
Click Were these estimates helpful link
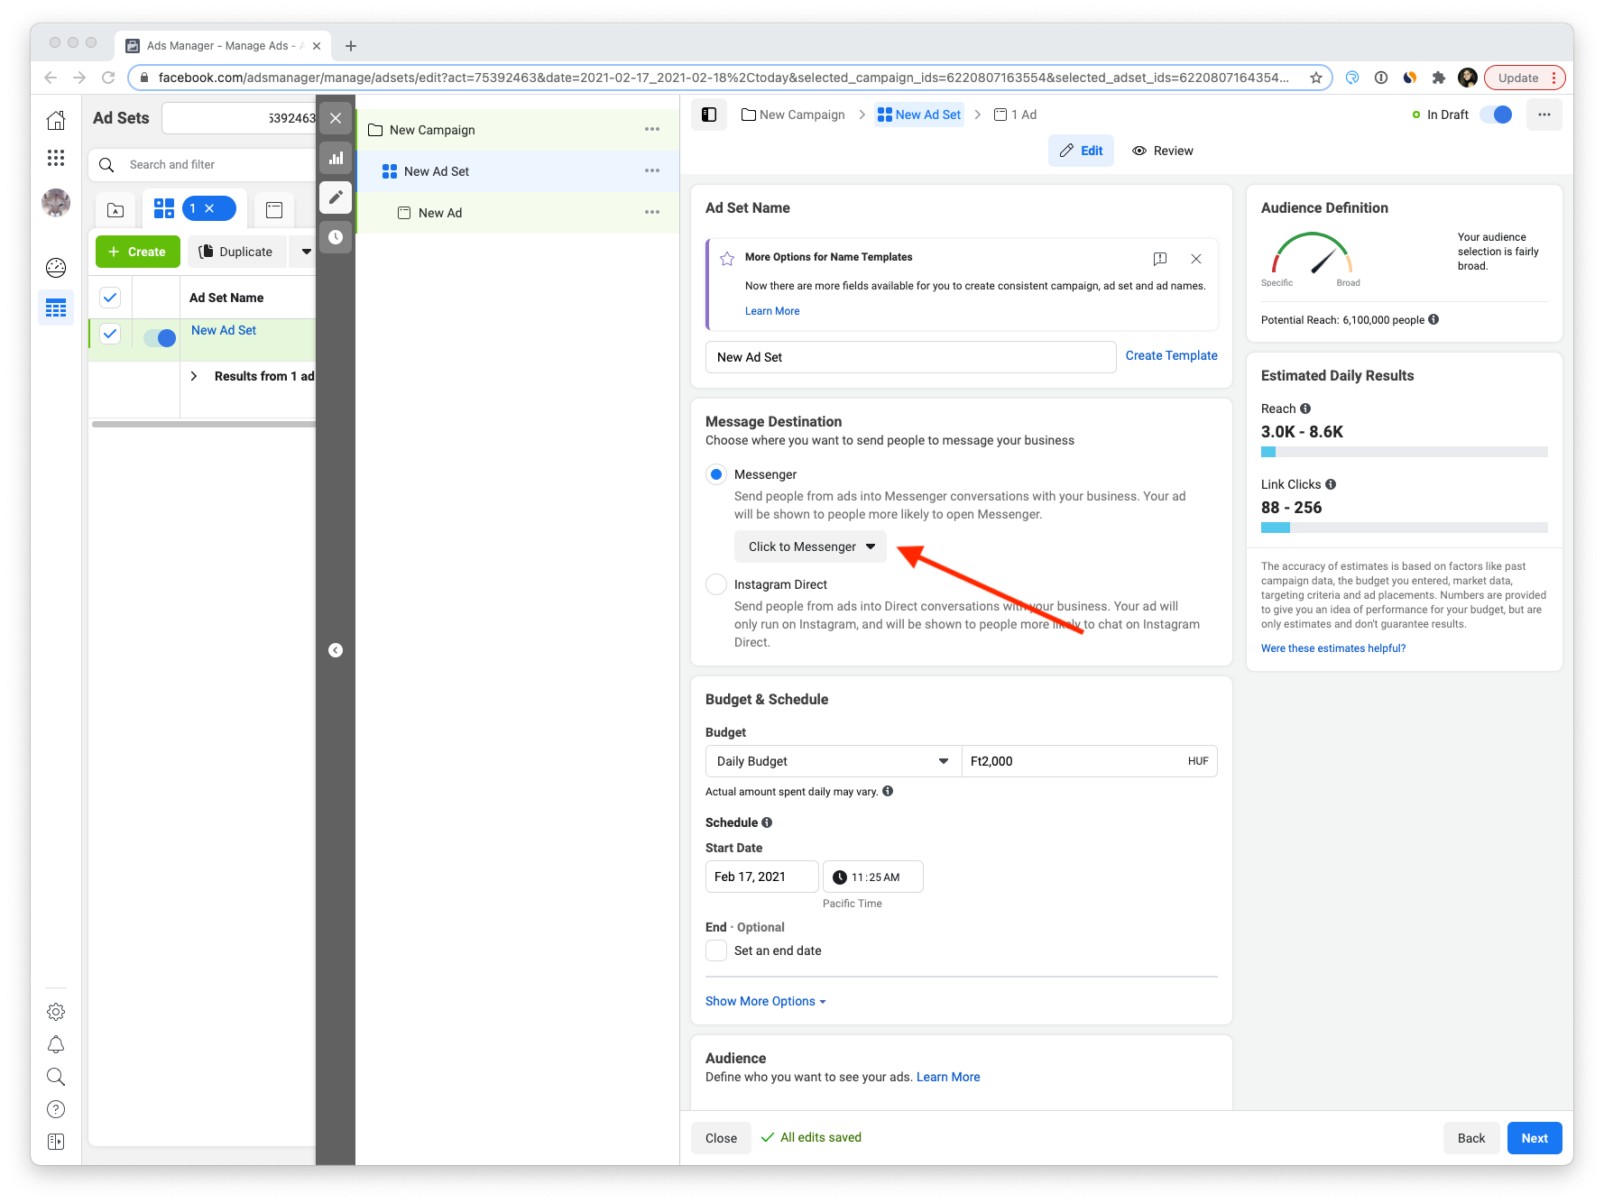pyautogui.click(x=1333, y=648)
